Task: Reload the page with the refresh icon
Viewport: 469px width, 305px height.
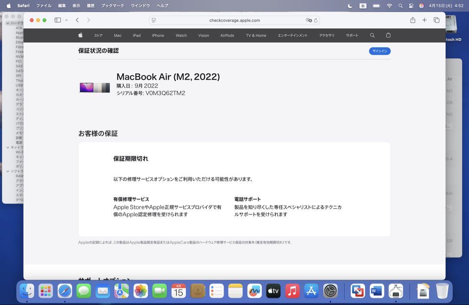Action: pyautogui.click(x=316, y=20)
